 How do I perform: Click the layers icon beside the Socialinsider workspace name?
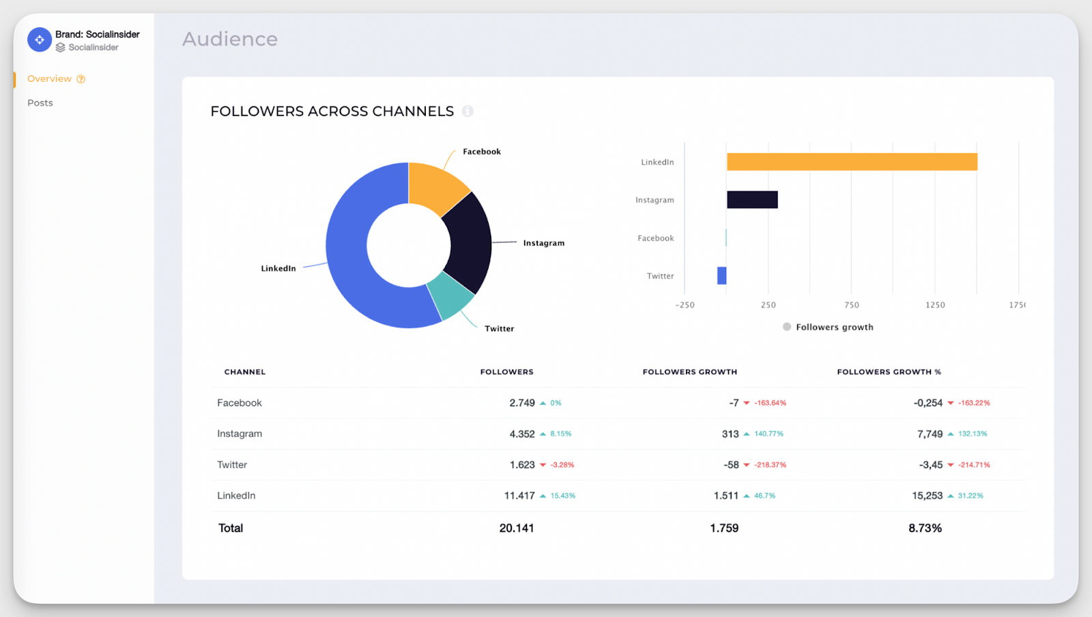tap(62, 47)
